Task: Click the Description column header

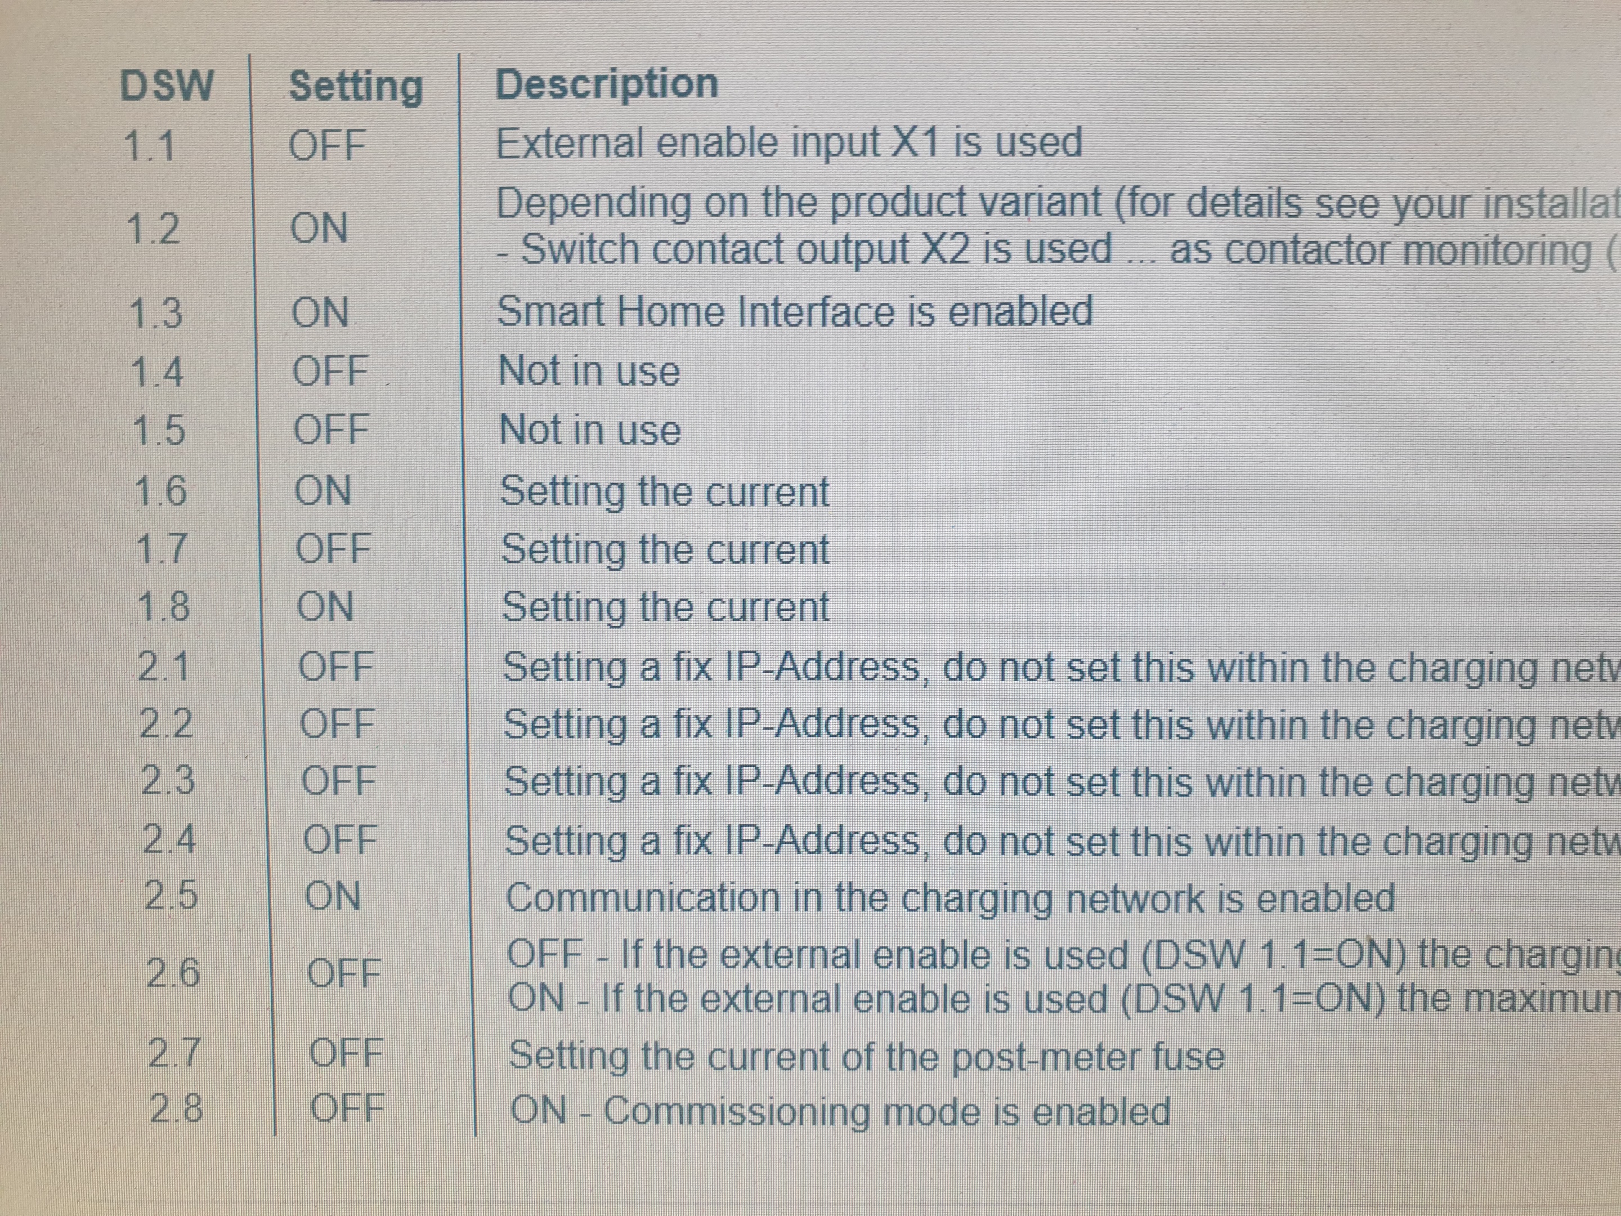Action: (607, 83)
